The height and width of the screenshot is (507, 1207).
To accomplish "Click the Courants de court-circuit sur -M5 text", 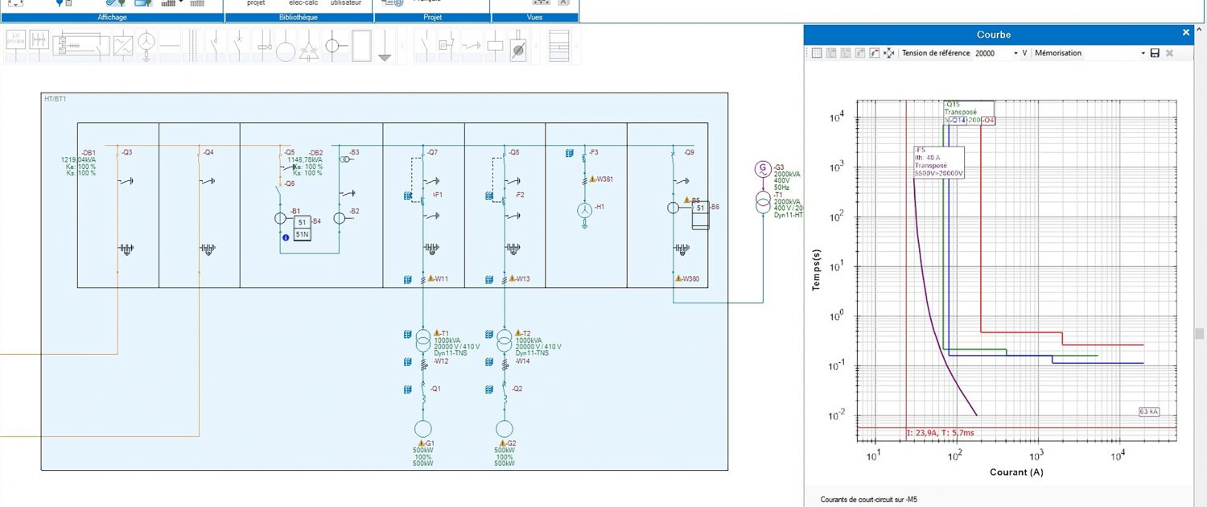I will tap(869, 500).
